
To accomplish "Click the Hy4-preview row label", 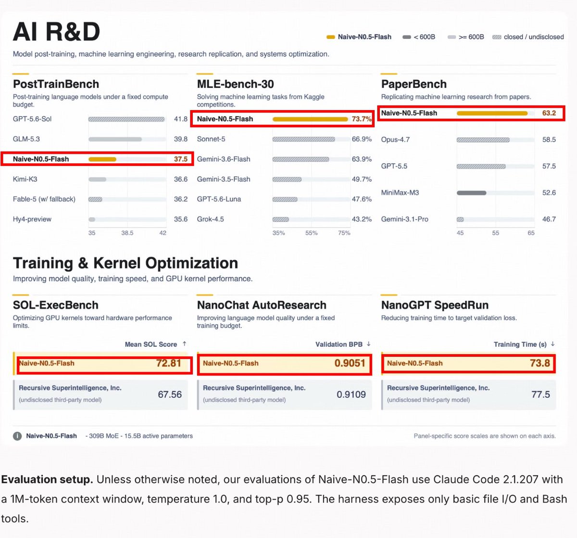I will (32, 219).
